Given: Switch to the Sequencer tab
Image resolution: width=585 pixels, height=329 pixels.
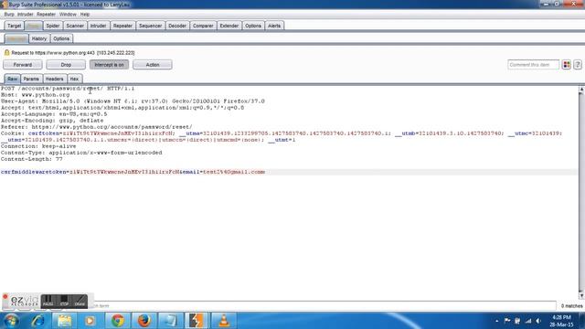Looking at the screenshot, I should (x=150, y=26).
